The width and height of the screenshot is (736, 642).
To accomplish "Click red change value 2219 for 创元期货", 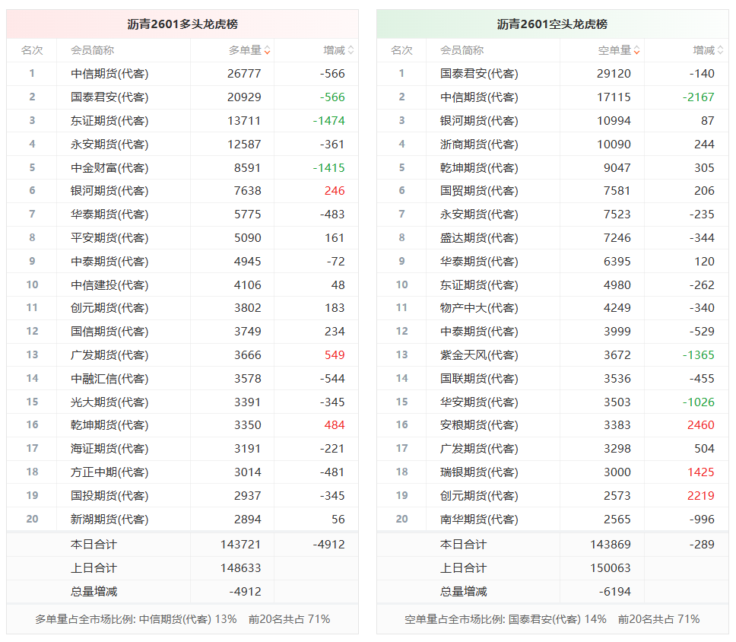I will point(701,495).
